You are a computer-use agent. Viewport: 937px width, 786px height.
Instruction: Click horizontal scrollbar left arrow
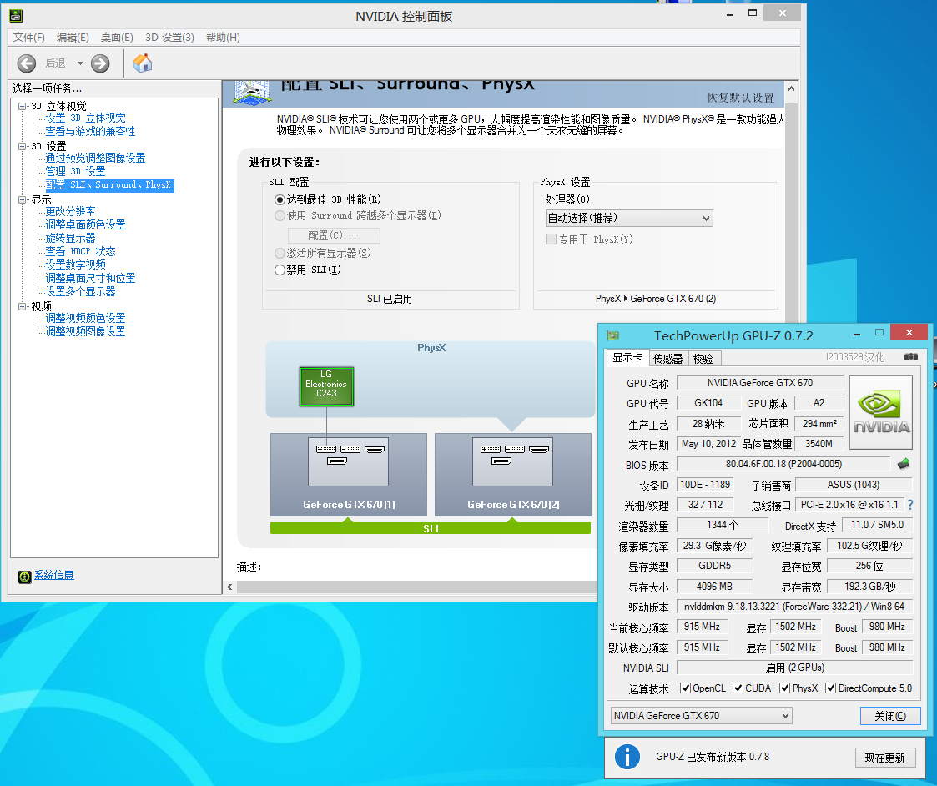tap(229, 587)
